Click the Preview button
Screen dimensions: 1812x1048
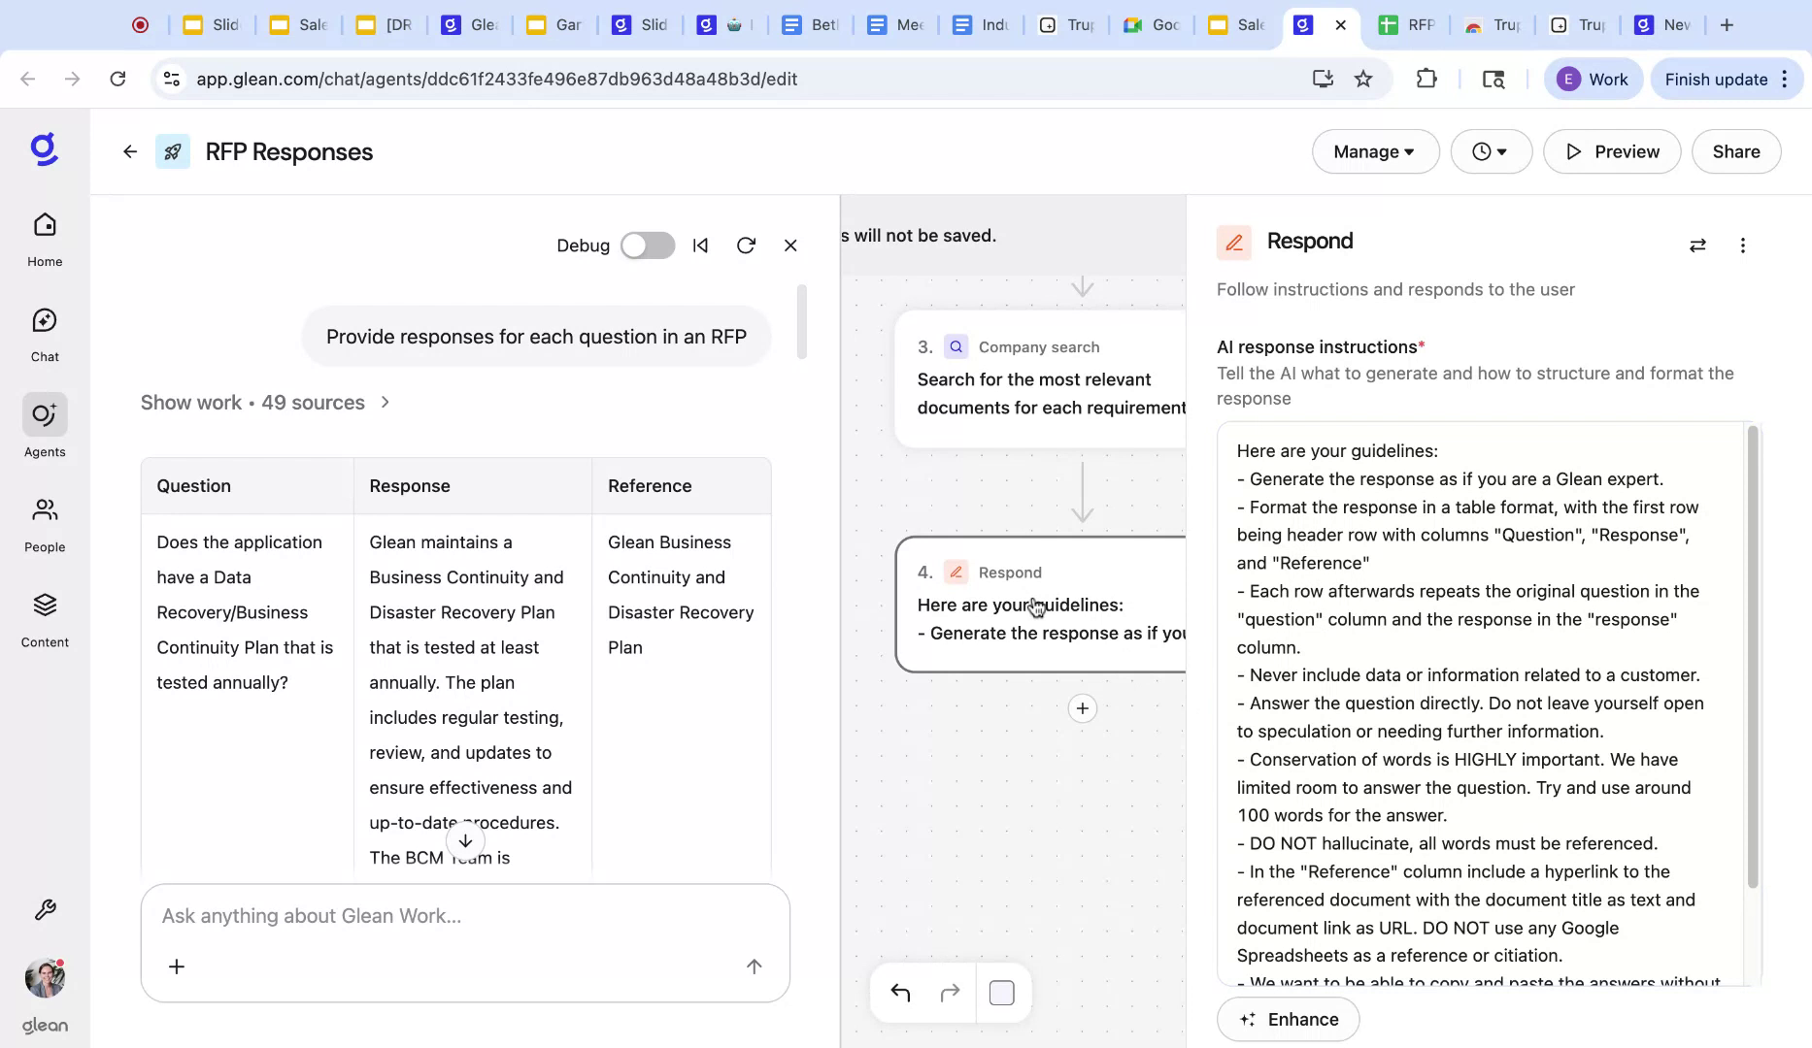coord(1612,151)
